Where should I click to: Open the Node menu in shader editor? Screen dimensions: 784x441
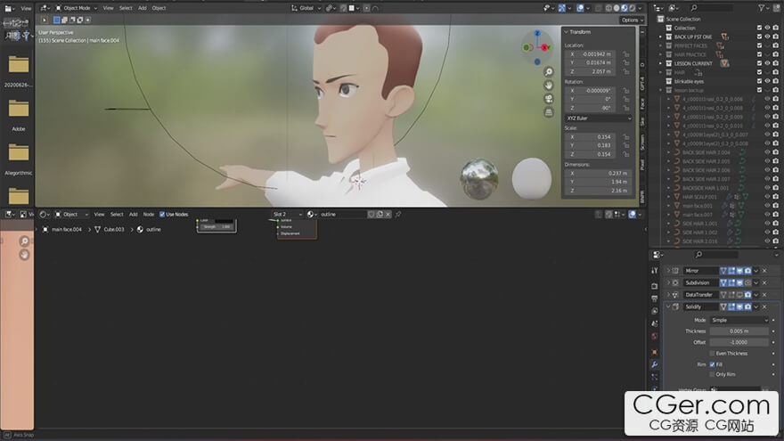[x=148, y=214]
